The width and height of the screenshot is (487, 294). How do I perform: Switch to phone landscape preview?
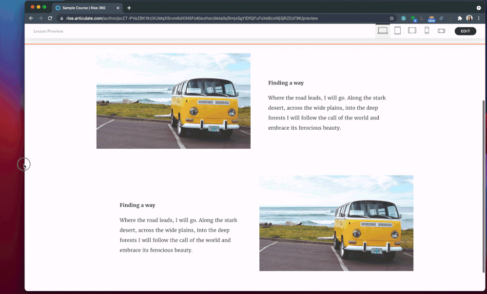tap(441, 31)
